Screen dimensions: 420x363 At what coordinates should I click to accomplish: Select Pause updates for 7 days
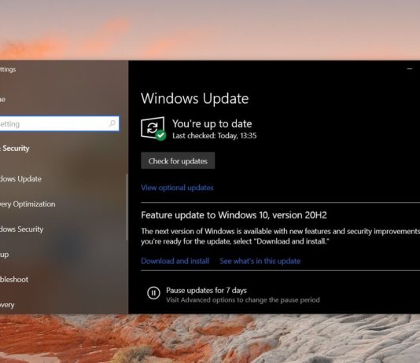click(x=206, y=290)
